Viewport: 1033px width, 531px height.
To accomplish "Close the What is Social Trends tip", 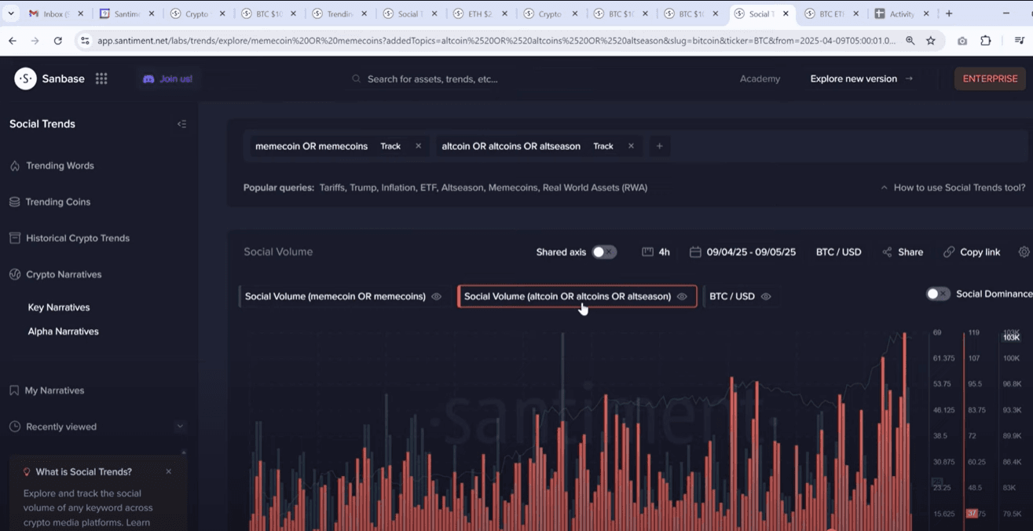I will click(x=168, y=472).
